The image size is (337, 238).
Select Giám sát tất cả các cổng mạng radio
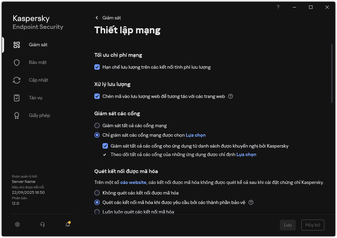[97, 125]
